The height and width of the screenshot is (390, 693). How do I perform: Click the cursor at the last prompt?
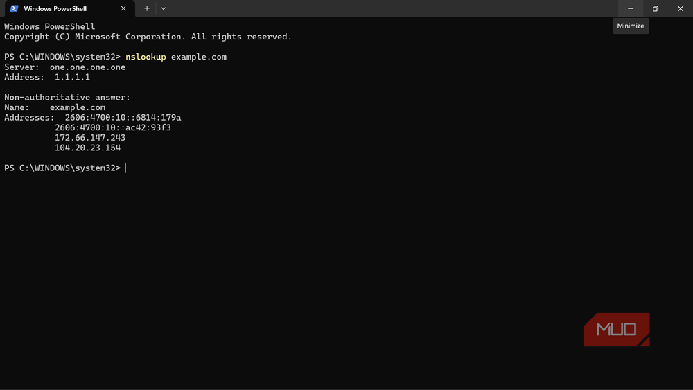click(126, 168)
